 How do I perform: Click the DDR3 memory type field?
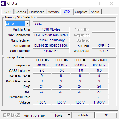74,24
